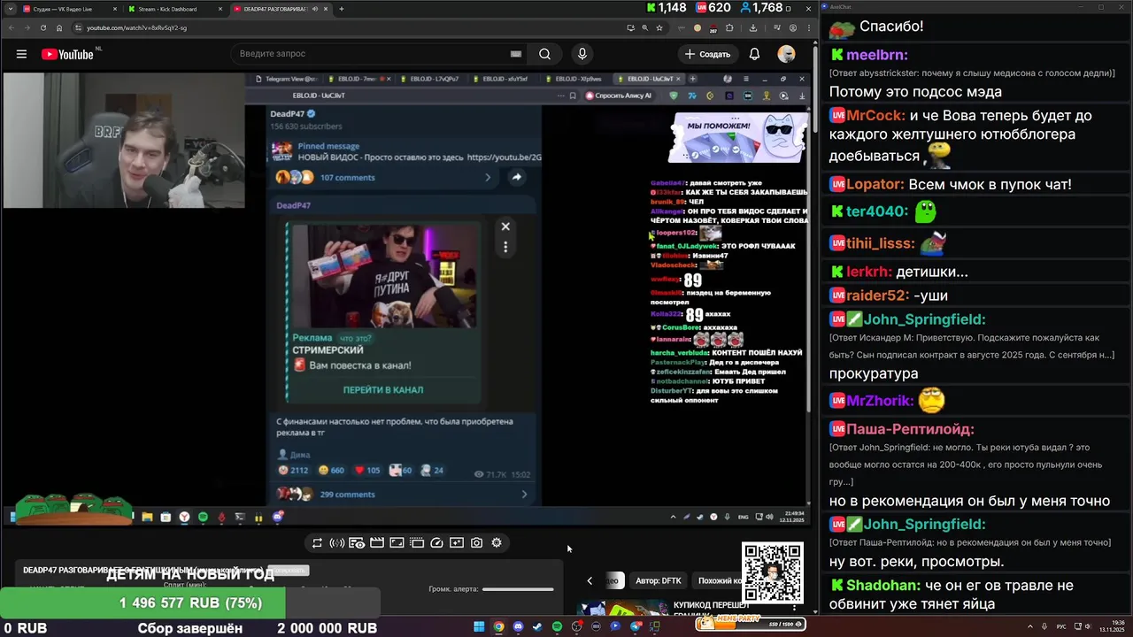
Task: Click the card-with-eye icon in overlay toolbar
Action: click(357, 542)
